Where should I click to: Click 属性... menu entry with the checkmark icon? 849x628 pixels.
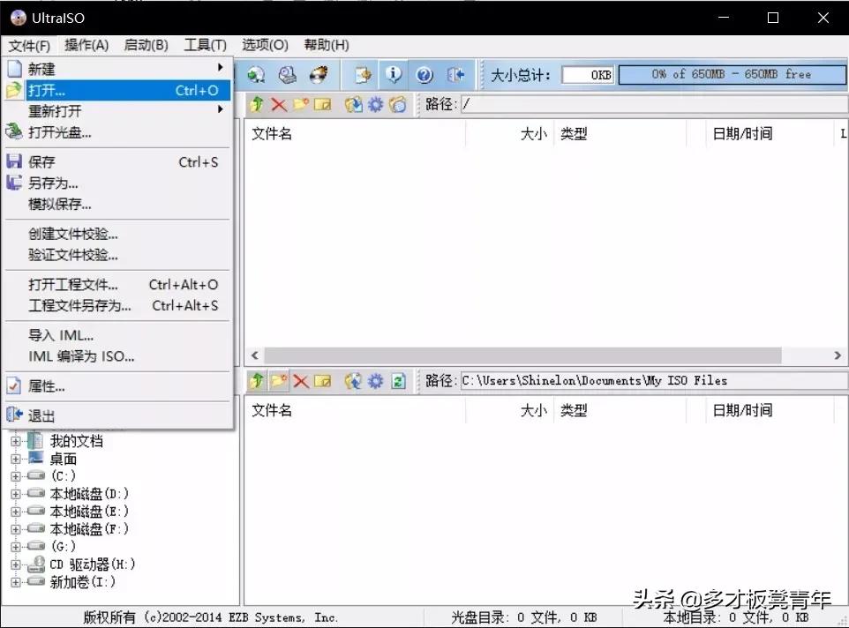click(47, 386)
